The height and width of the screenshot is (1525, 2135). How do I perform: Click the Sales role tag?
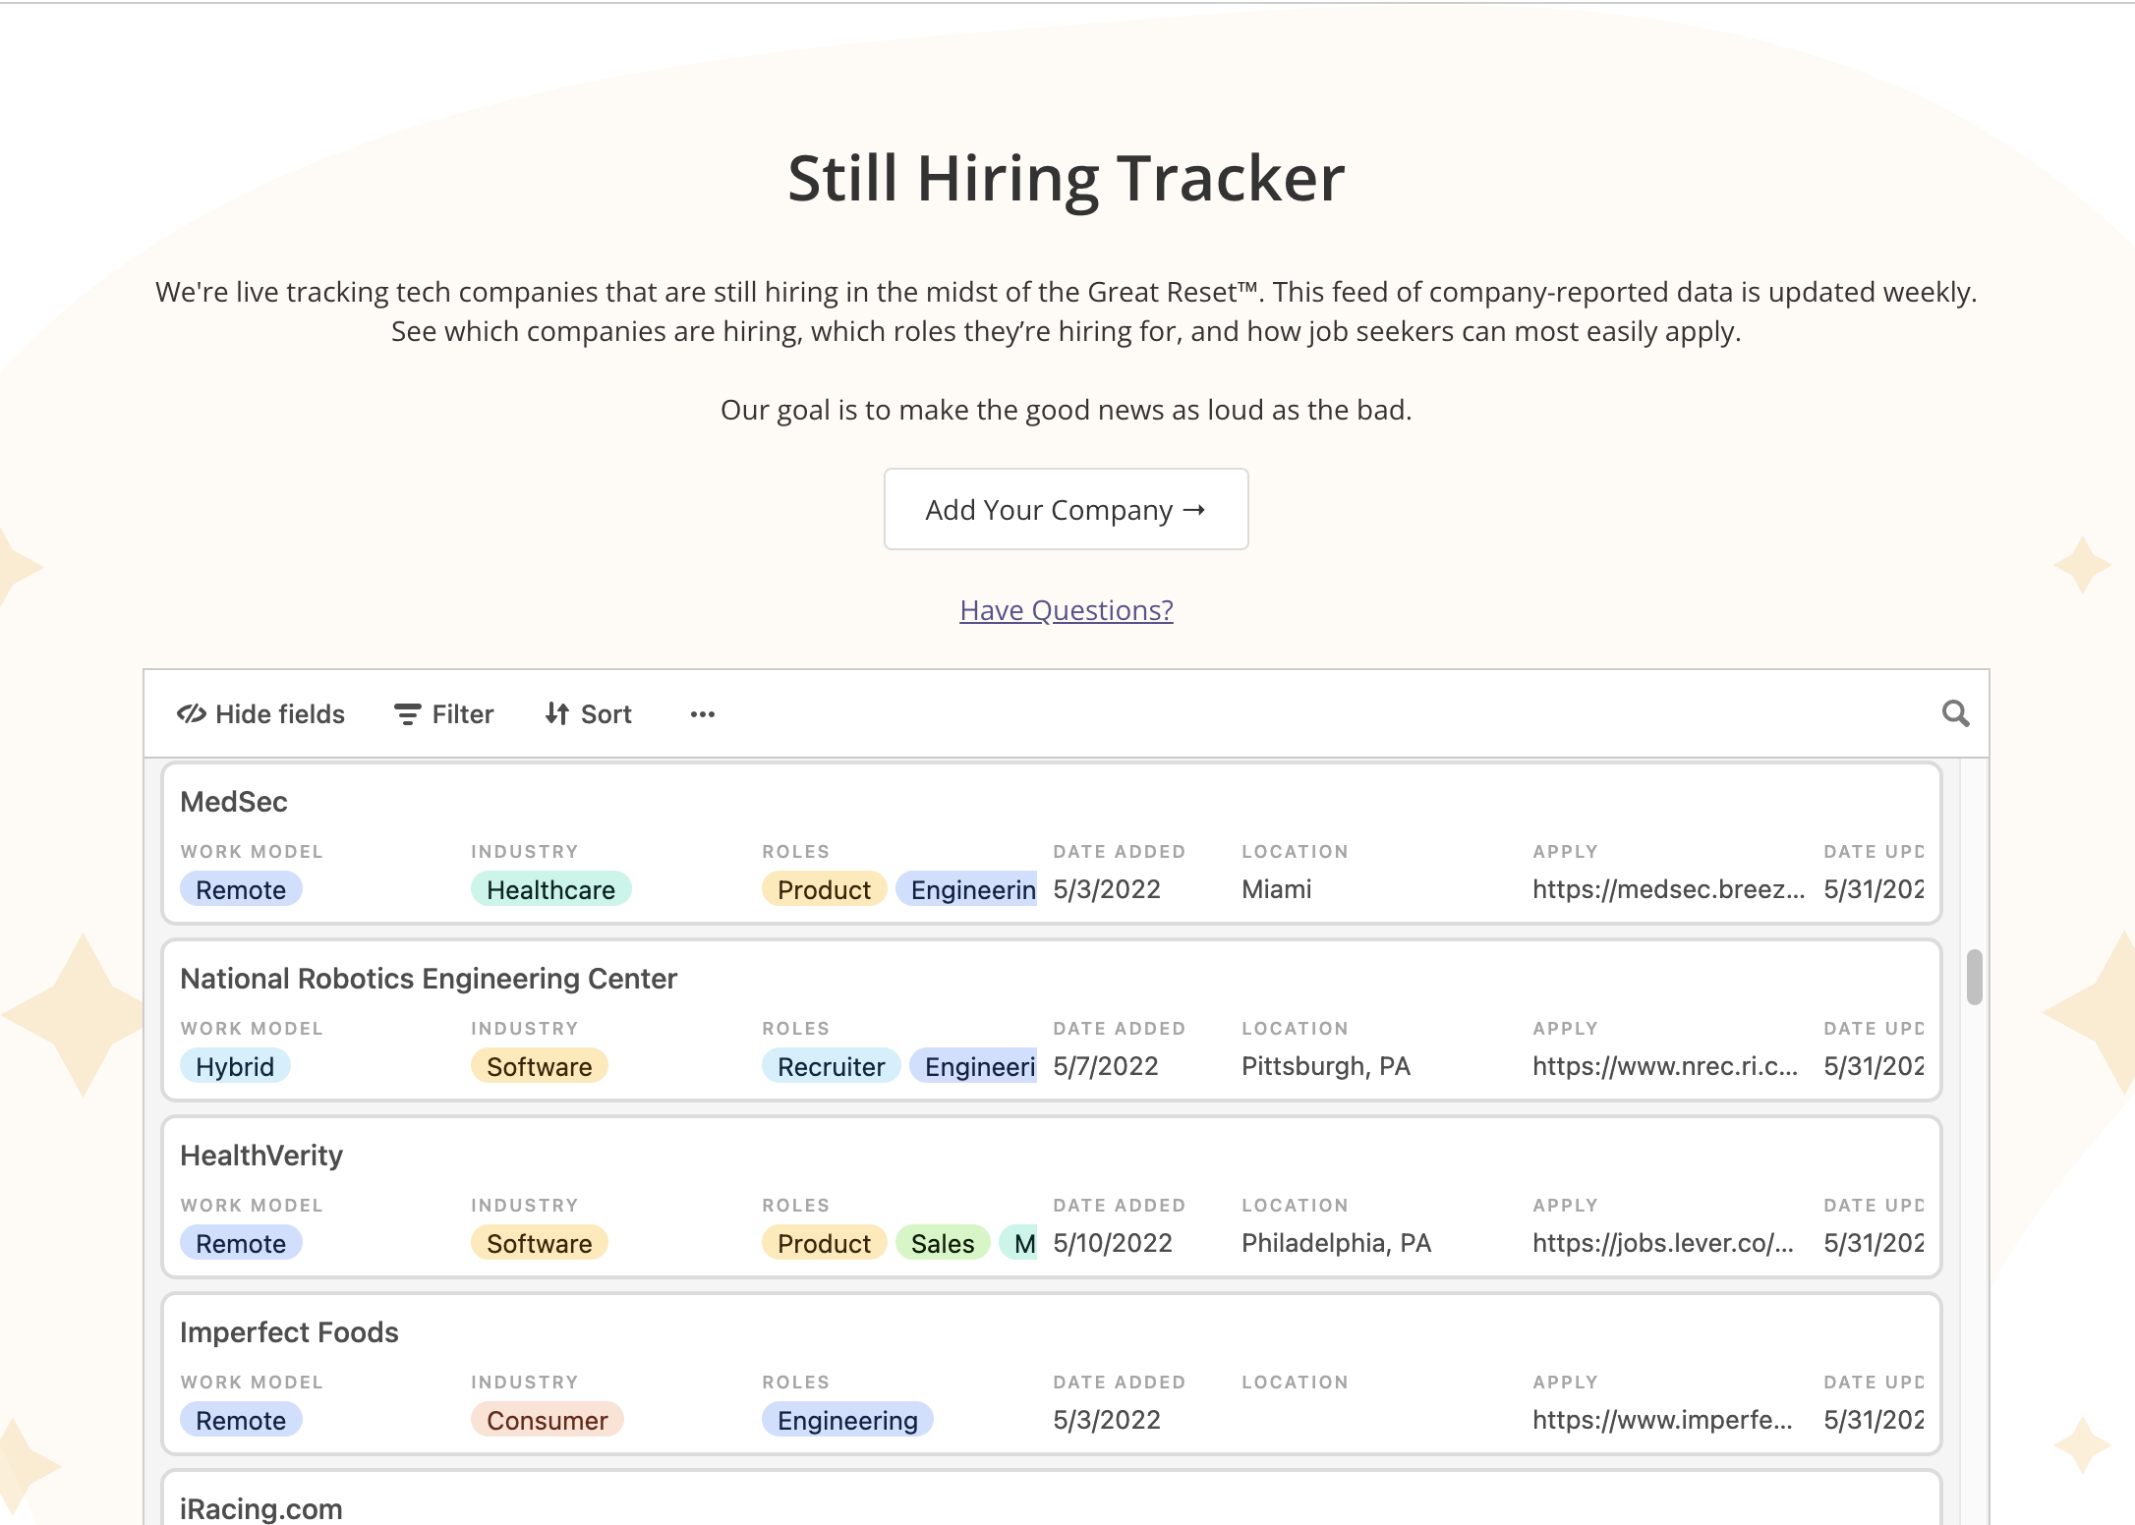click(x=943, y=1243)
